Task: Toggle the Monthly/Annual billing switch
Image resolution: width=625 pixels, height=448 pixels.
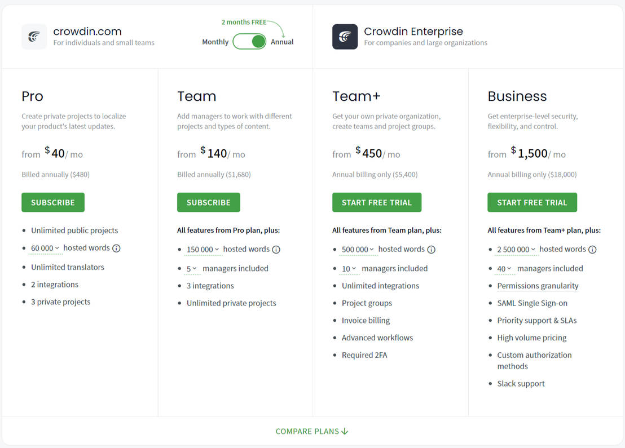Action: click(x=249, y=42)
